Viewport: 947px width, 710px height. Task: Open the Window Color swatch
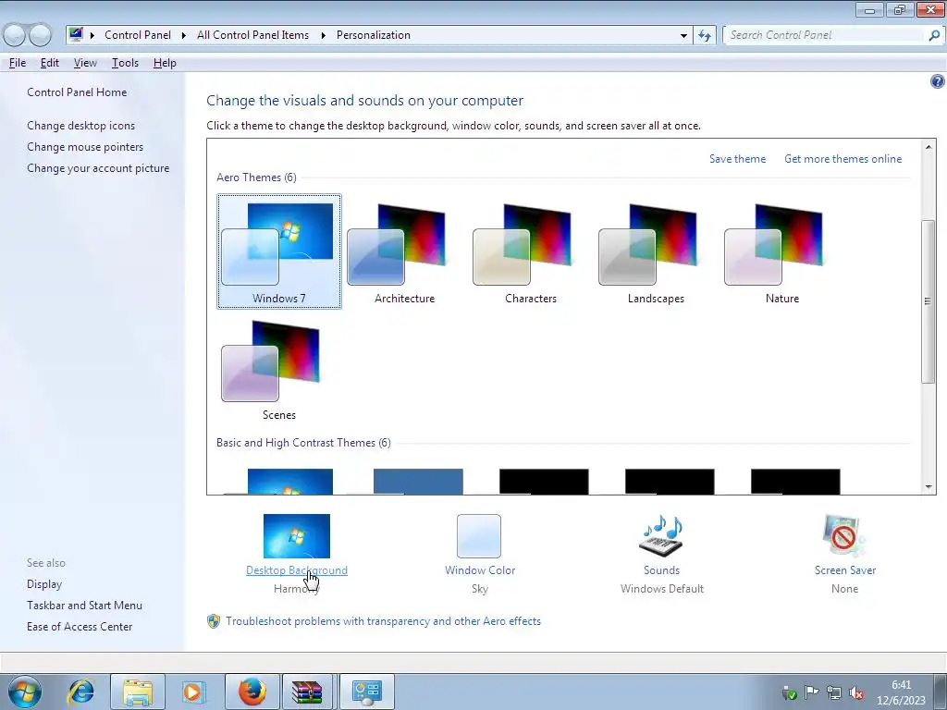(x=479, y=536)
